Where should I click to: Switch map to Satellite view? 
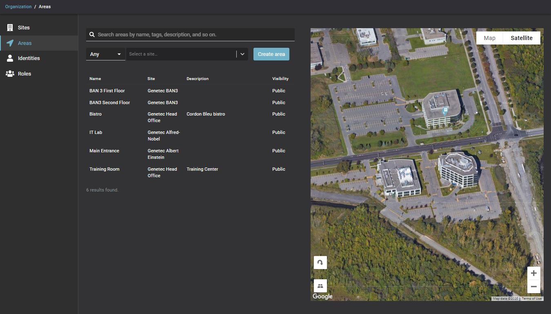pyautogui.click(x=521, y=38)
